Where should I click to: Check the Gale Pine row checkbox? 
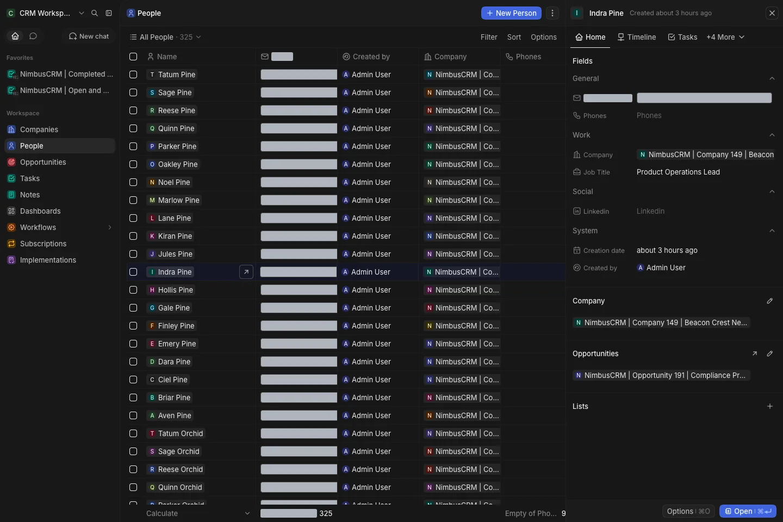[x=133, y=308]
